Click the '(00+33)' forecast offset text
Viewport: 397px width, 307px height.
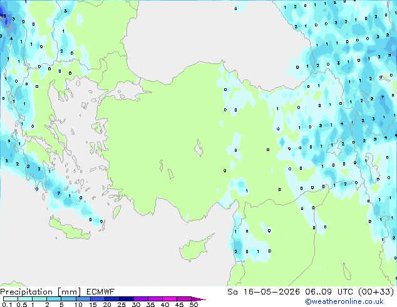click(376, 292)
